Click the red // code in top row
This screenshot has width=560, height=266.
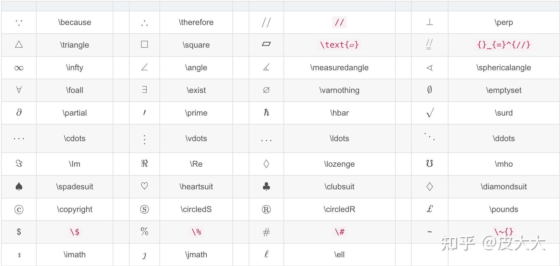click(x=339, y=22)
